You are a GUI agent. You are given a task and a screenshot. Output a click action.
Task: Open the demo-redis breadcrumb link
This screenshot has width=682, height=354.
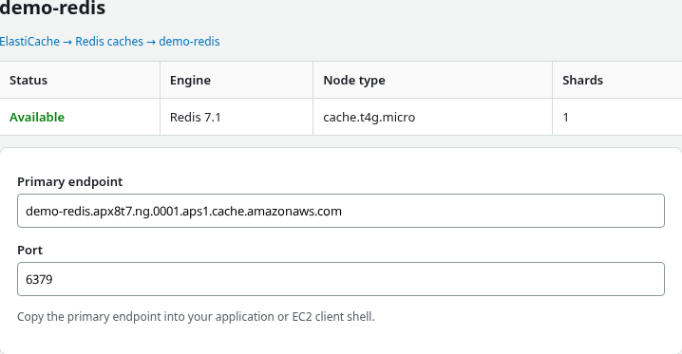(189, 41)
